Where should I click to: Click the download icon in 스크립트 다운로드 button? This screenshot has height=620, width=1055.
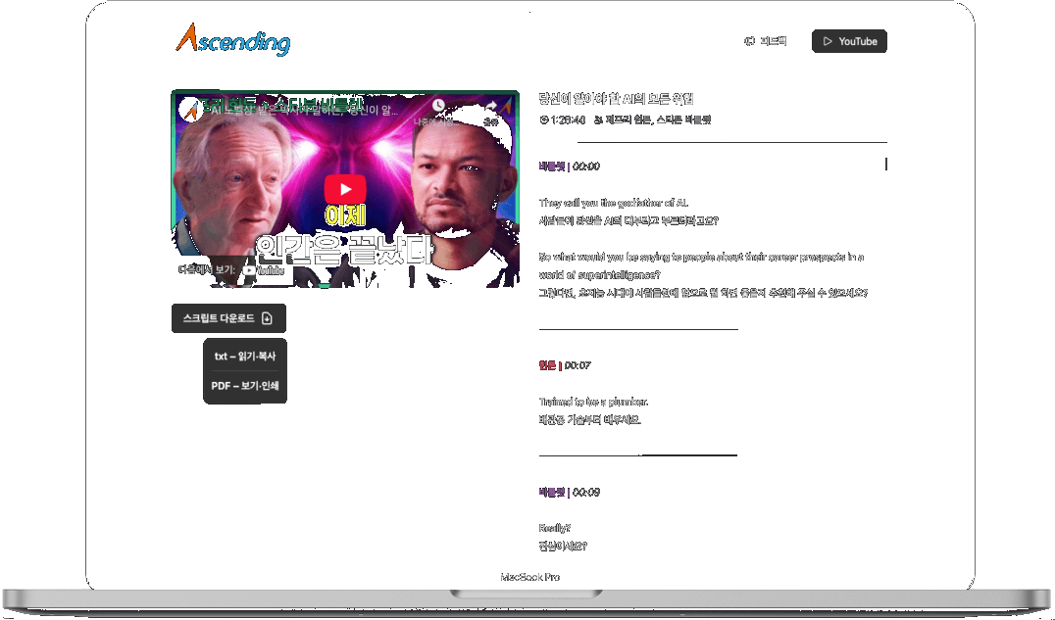pos(267,318)
